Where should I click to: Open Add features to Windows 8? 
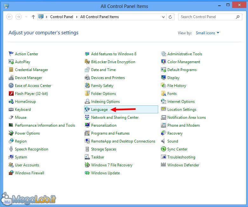tap(114, 54)
